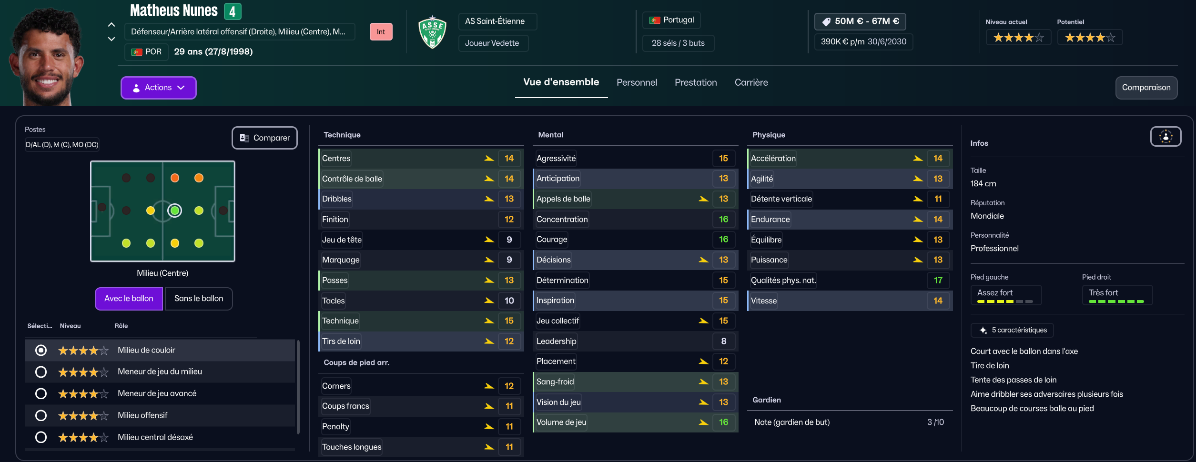The image size is (1196, 462).
Task: Click the Portugal flag icon beside nationality
Action: click(655, 20)
